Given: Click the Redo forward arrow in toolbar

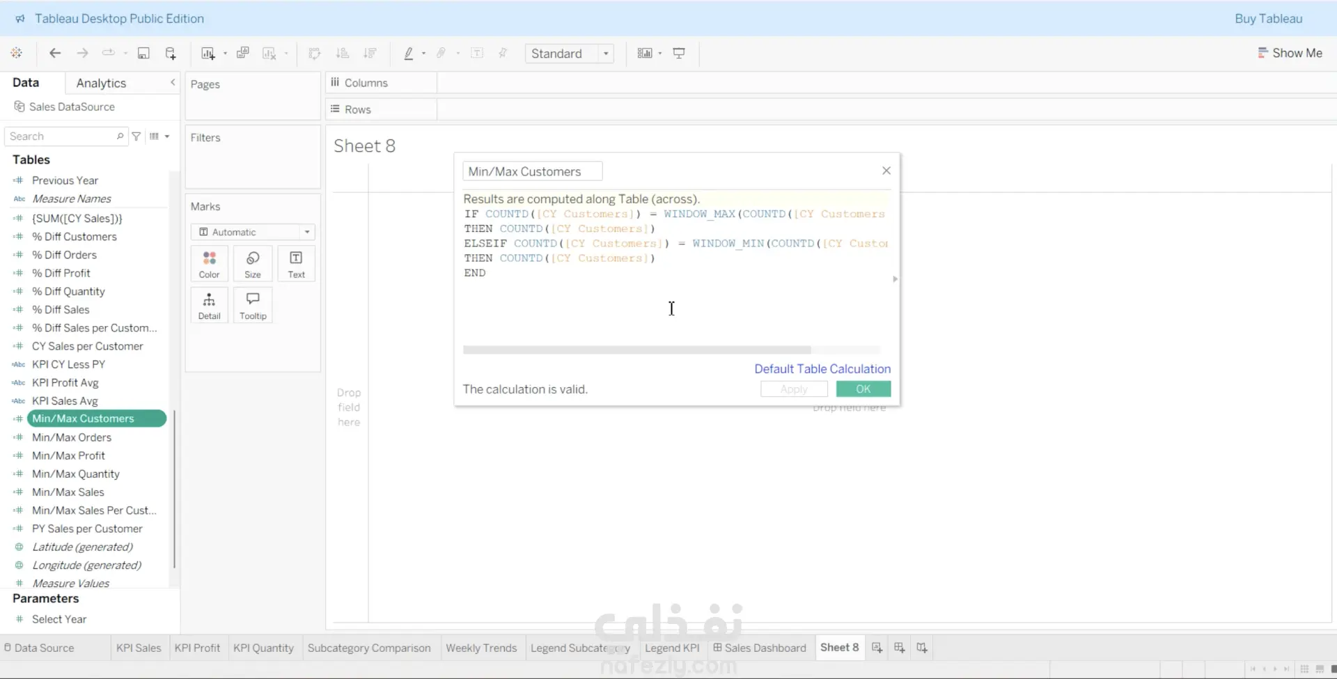Looking at the screenshot, I should (x=82, y=53).
